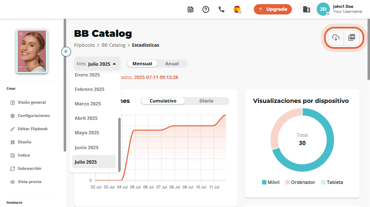
Task: Click the month list scrollbar
Action: (119, 145)
